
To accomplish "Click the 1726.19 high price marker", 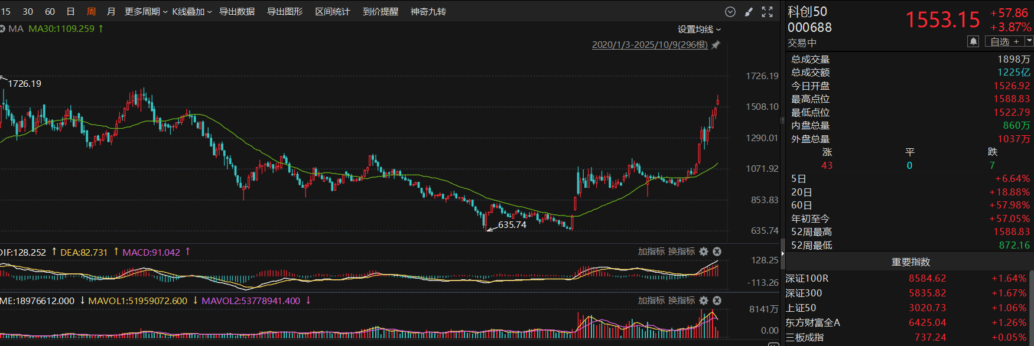I will click(x=25, y=83).
